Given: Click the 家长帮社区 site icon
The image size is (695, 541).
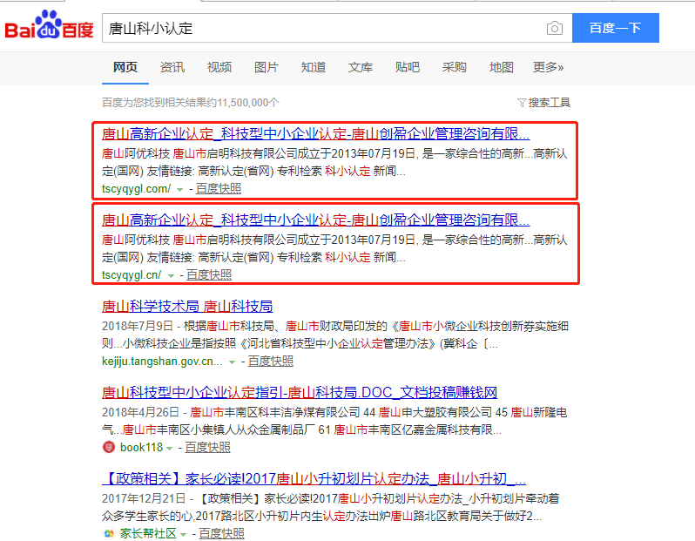Looking at the screenshot, I should [x=109, y=533].
